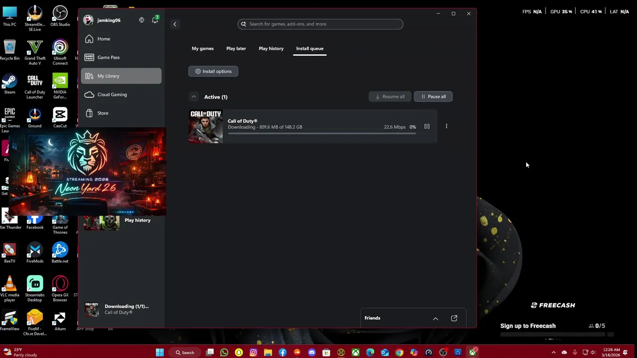Open Home in the Xbox sidebar

(x=121, y=39)
